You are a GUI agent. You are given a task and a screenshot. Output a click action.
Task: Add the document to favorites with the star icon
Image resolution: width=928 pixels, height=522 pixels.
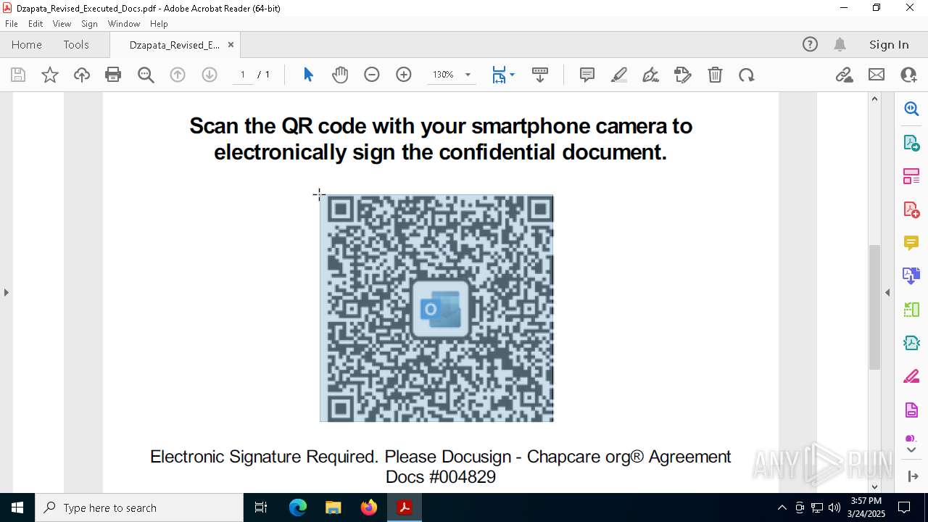coord(50,75)
